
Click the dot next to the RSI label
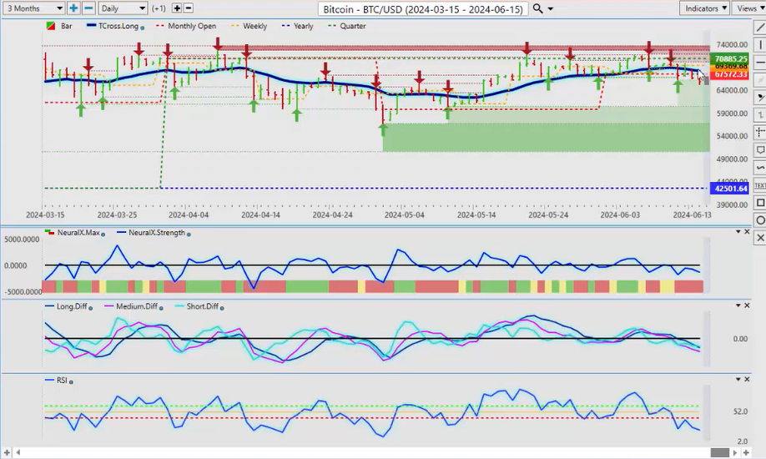71,381
